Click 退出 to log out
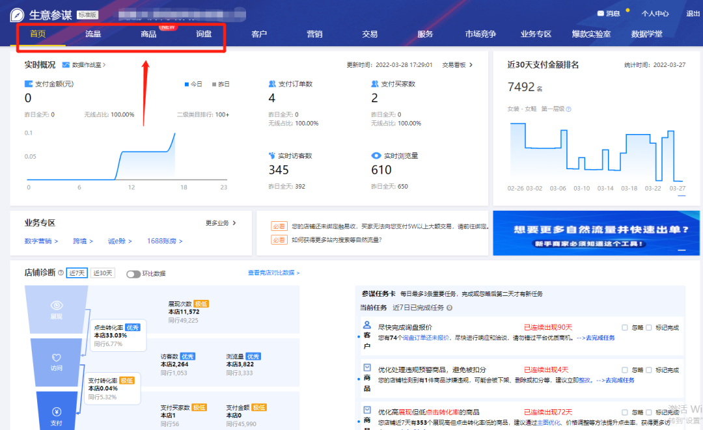 coord(693,14)
